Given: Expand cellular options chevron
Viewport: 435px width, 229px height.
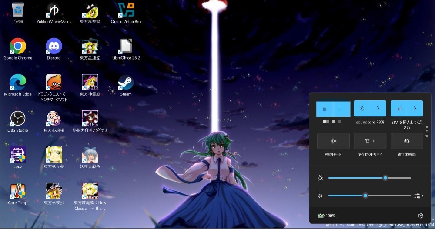Looking at the screenshot, I should [x=415, y=108].
